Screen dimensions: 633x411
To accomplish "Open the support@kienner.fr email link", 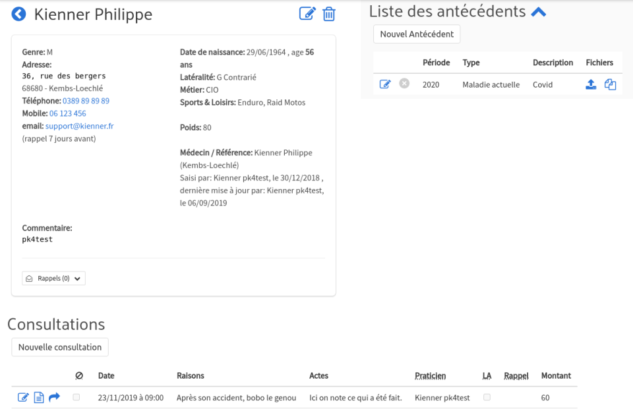I will tap(80, 126).
